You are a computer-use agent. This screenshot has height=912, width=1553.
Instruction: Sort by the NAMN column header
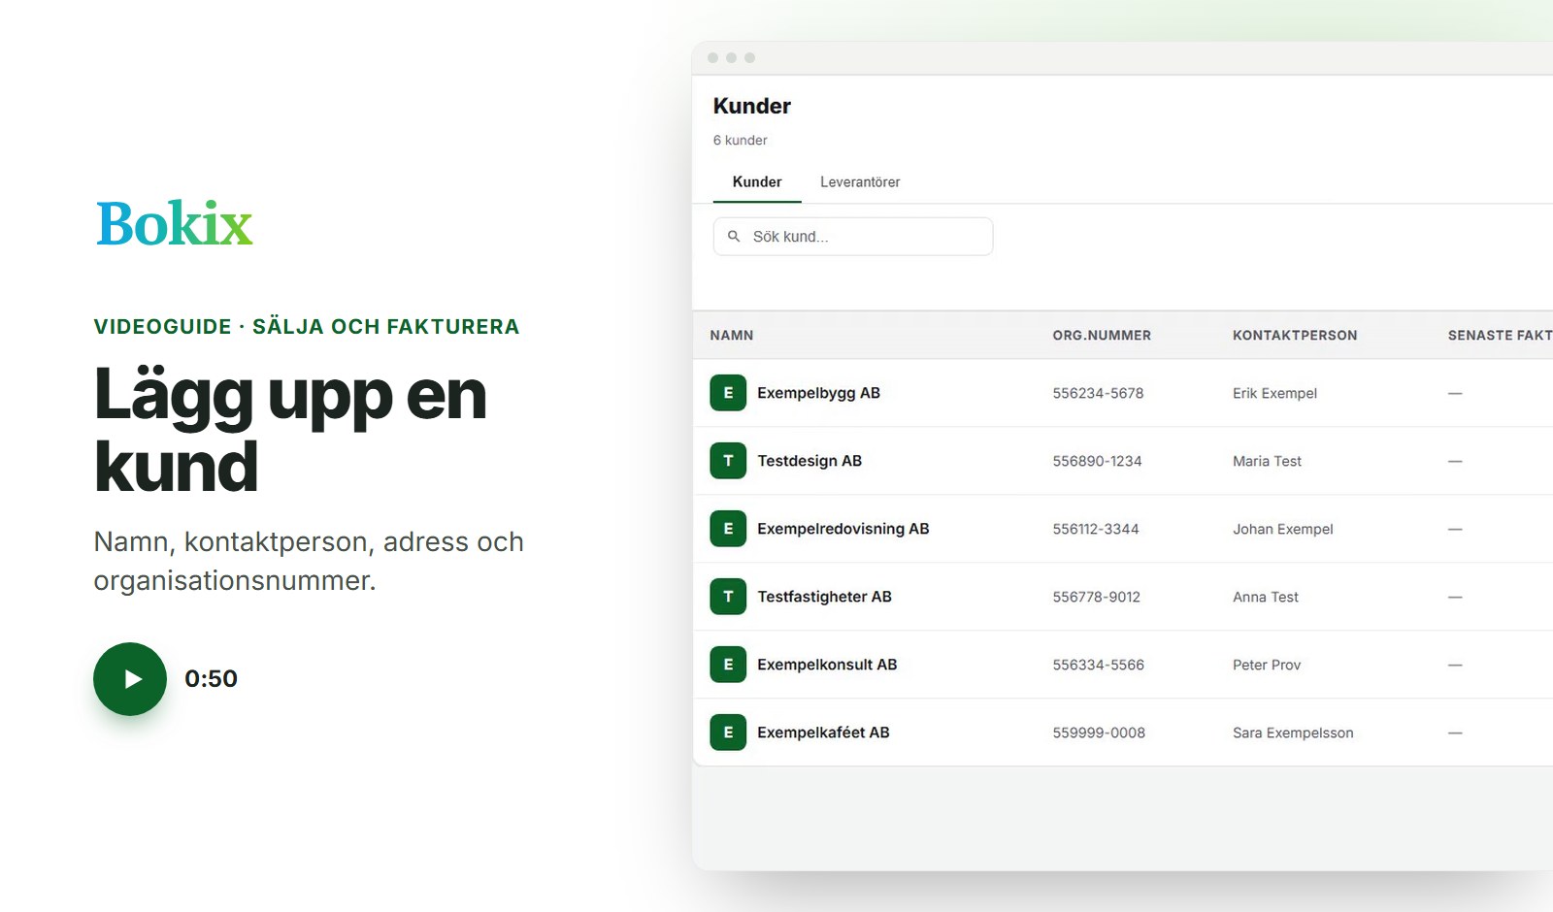[x=732, y=336]
